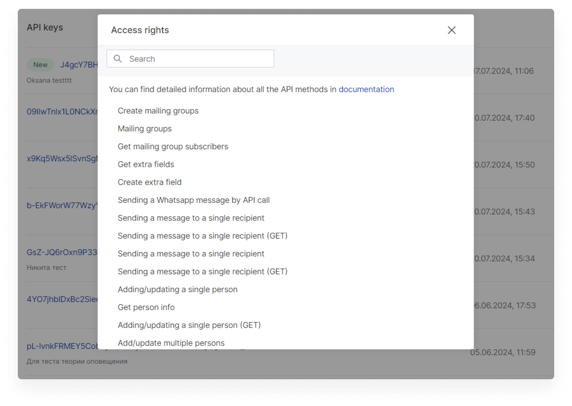Click the 'Oksana testttt' key description
Image resolution: width=572 pixels, height=406 pixels.
pyautogui.click(x=49, y=80)
